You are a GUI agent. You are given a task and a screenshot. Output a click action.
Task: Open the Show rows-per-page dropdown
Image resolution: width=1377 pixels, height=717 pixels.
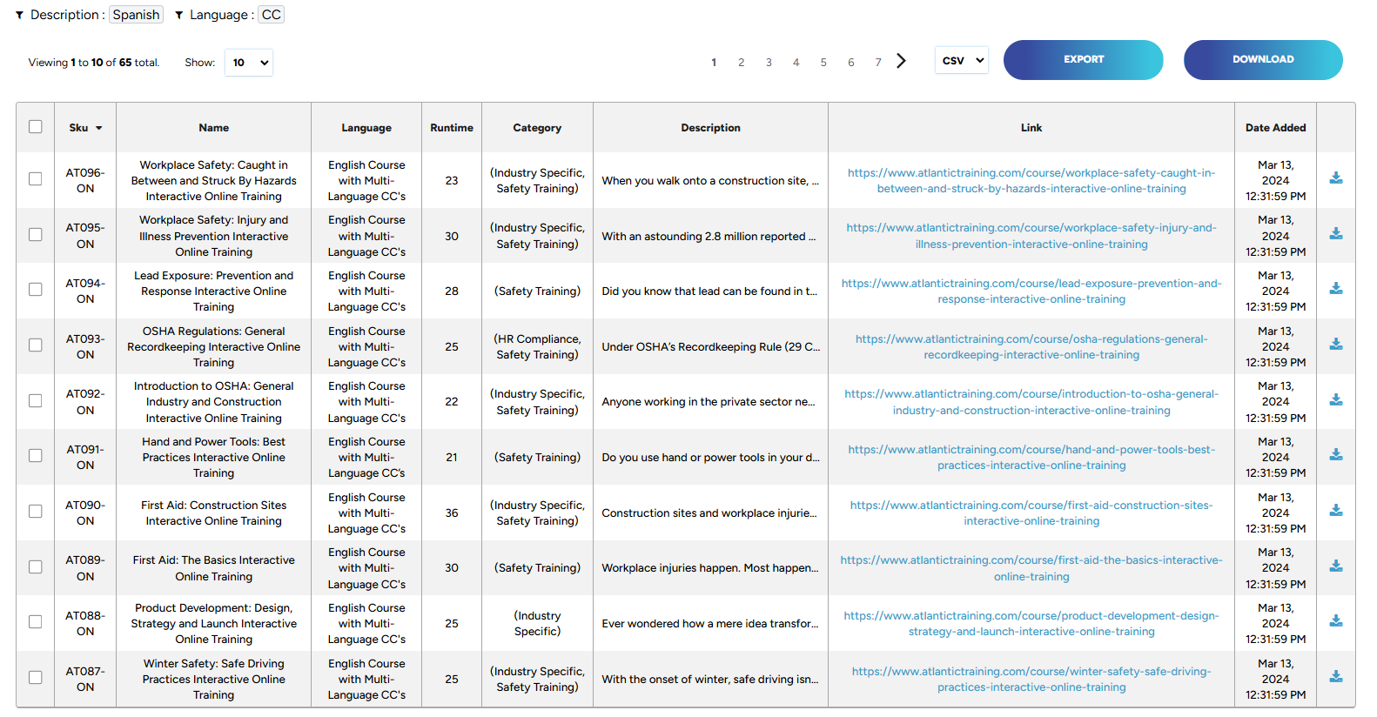249,63
